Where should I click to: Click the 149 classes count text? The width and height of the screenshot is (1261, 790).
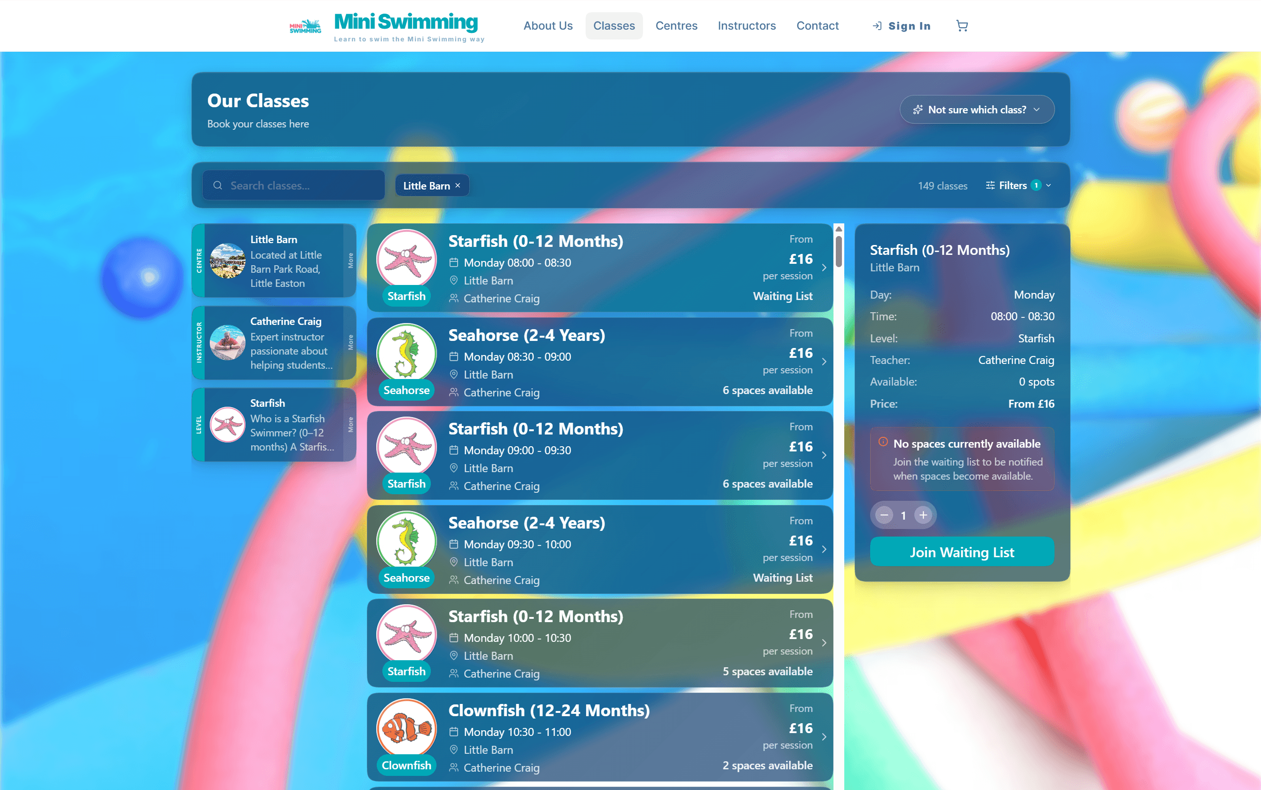coord(942,186)
